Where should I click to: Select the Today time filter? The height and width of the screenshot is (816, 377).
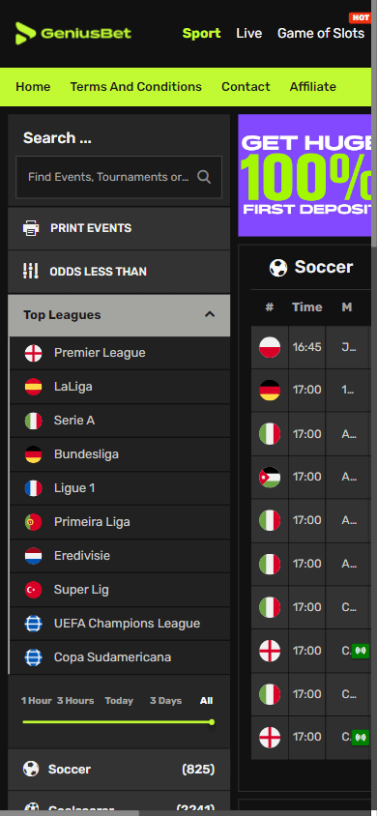pyautogui.click(x=119, y=701)
